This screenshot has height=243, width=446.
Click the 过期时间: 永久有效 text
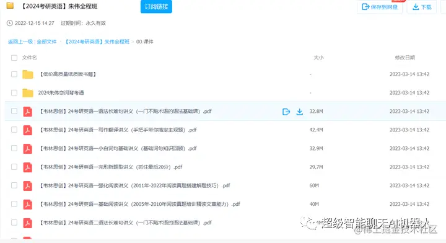coord(84,23)
